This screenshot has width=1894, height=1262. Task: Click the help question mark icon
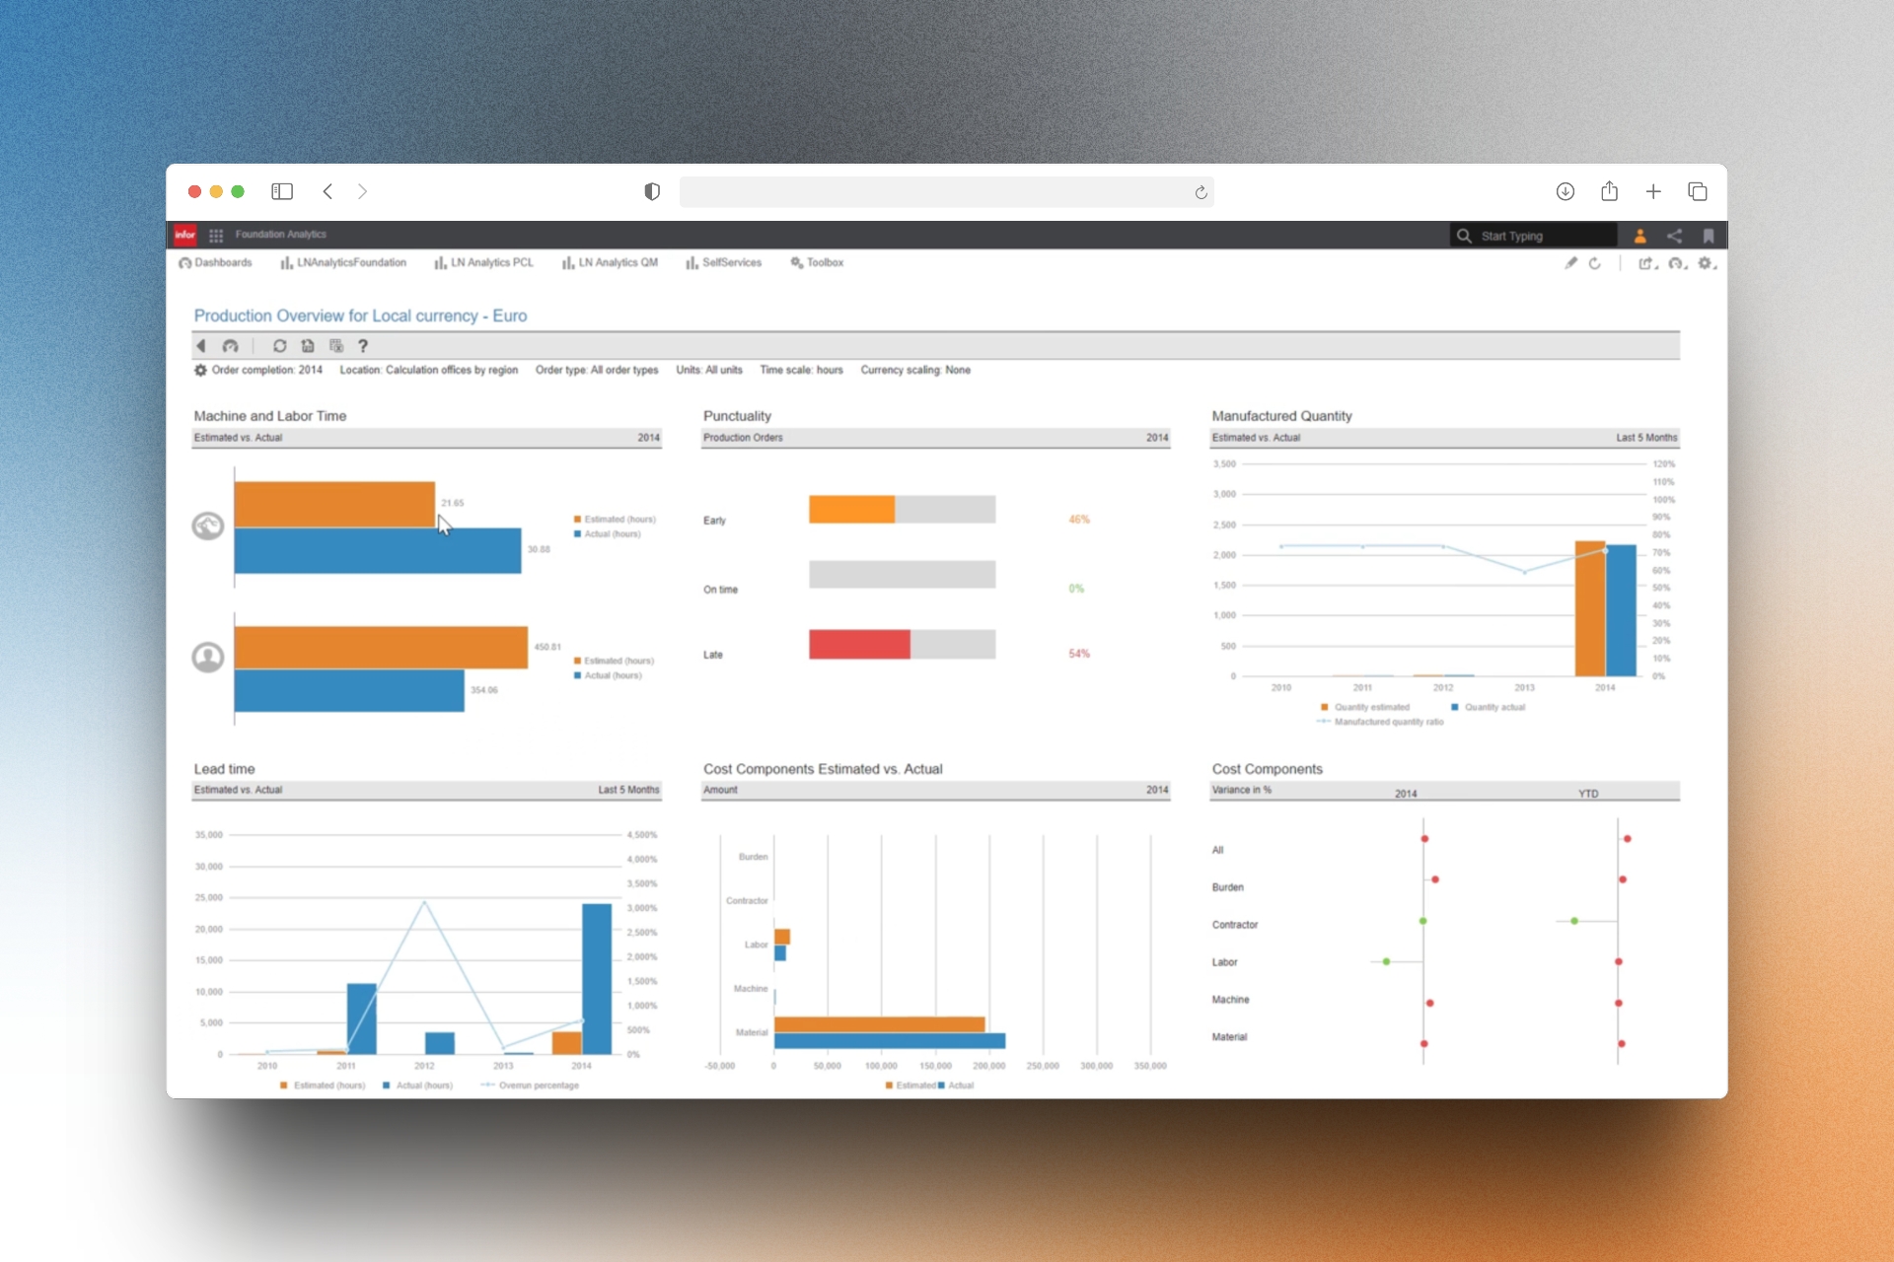pyautogui.click(x=363, y=346)
